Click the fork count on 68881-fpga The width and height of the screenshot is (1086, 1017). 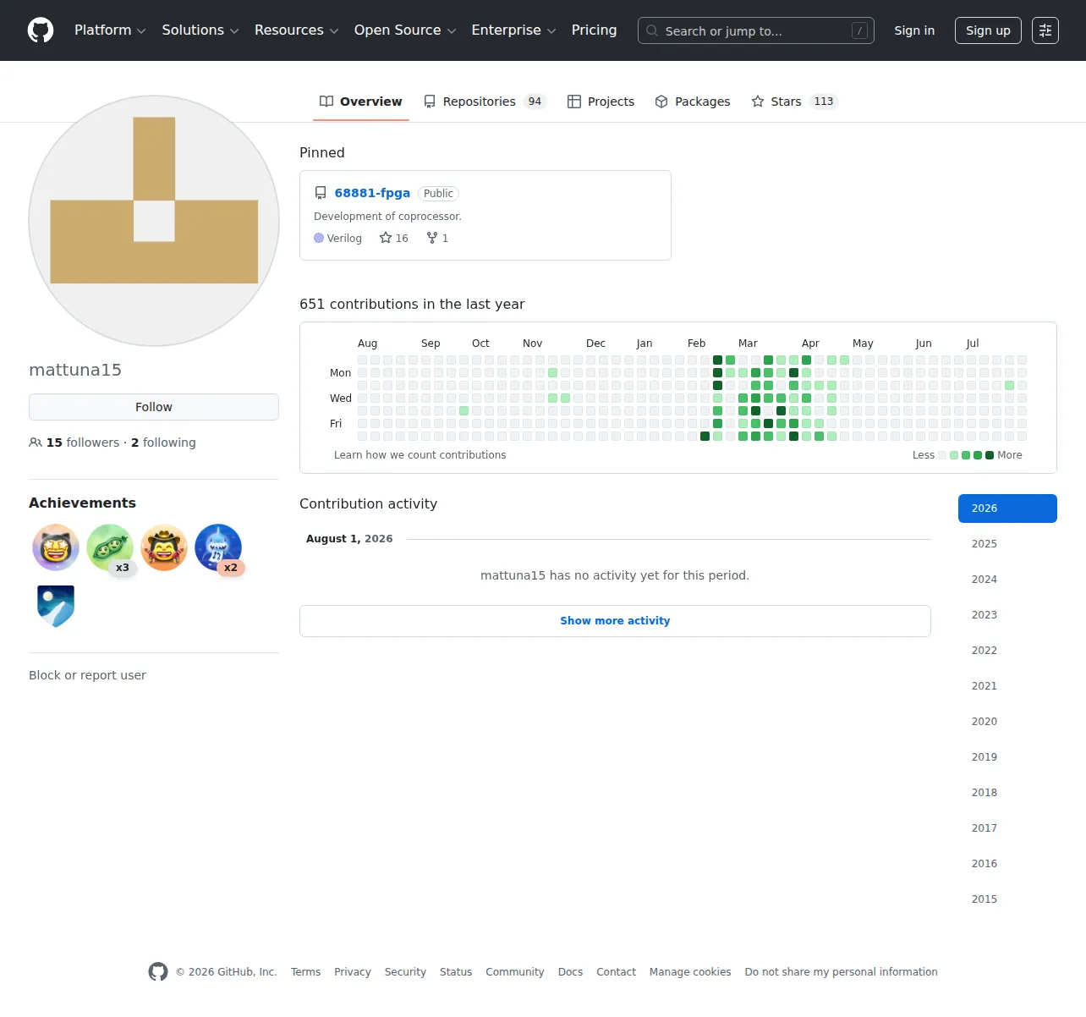[x=438, y=239]
